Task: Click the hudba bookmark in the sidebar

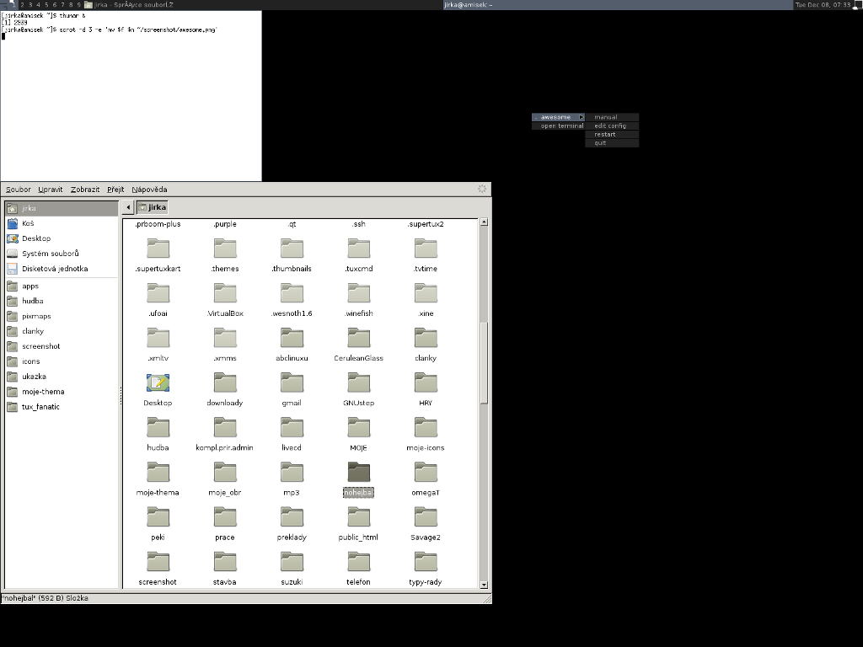Action: [x=32, y=301]
